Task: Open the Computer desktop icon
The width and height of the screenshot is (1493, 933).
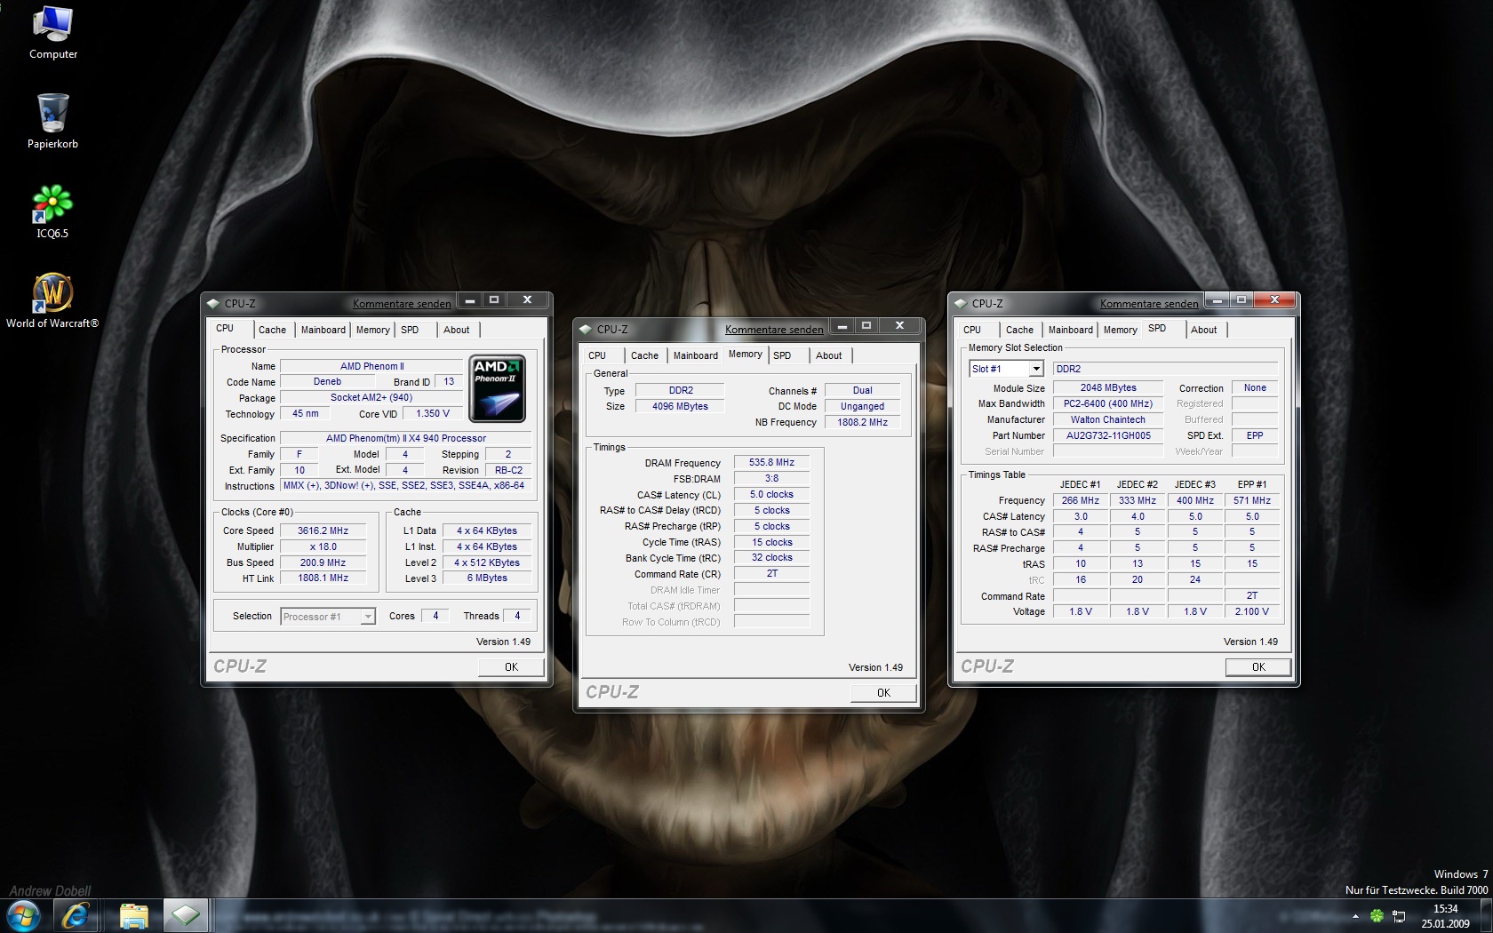Action: (x=52, y=33)
